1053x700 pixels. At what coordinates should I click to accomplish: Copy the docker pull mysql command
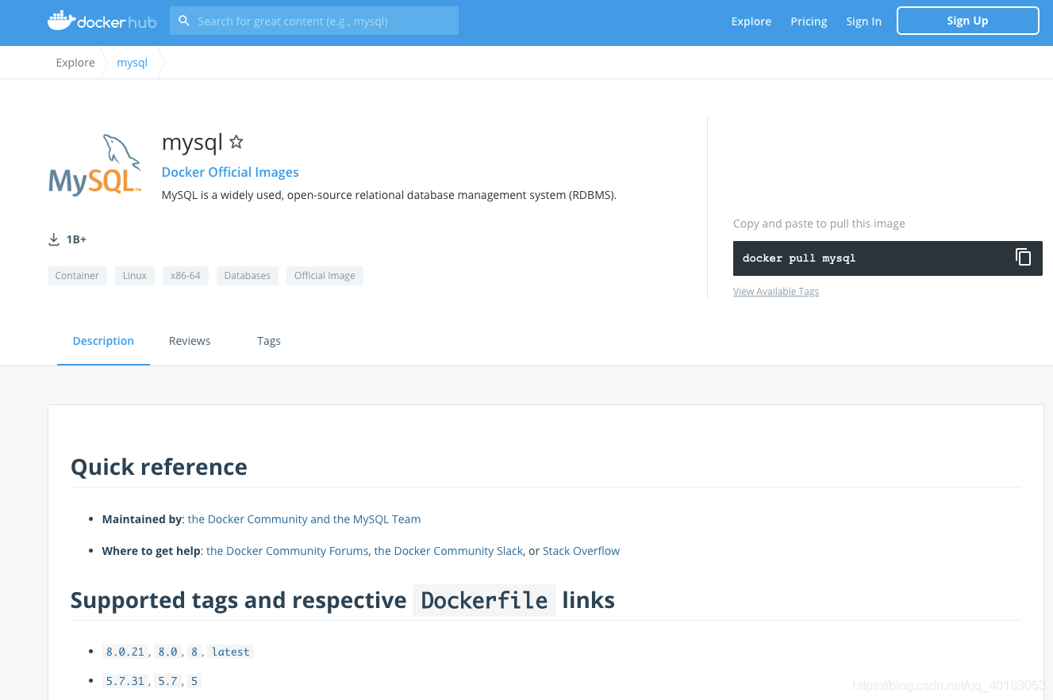point(1023,257)
